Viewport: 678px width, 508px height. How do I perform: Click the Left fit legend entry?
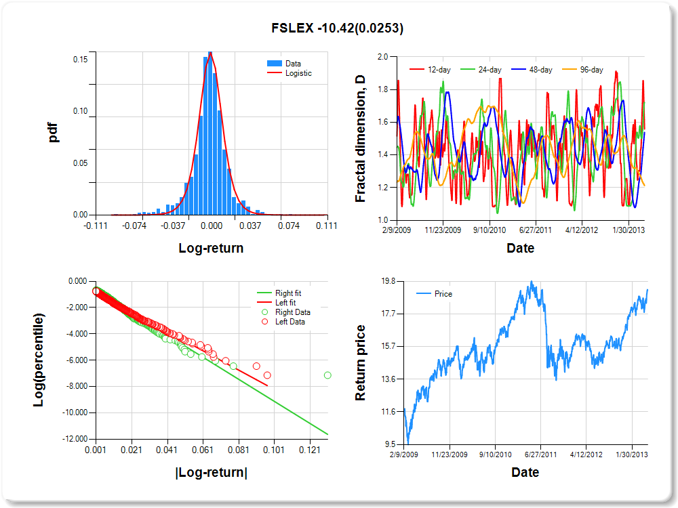(277, 302)
